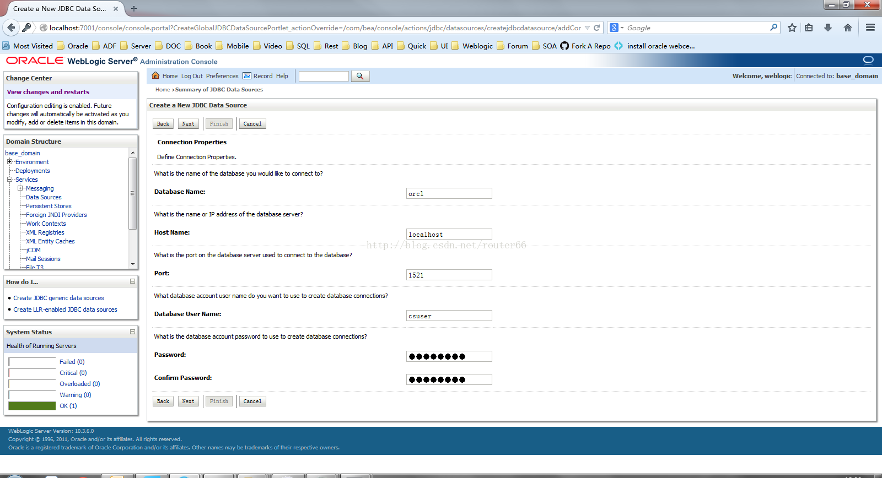Viewport: 882px width, 478px height.
Task: Click the OK (1) health status link
Action: click(x=68, y=406)
